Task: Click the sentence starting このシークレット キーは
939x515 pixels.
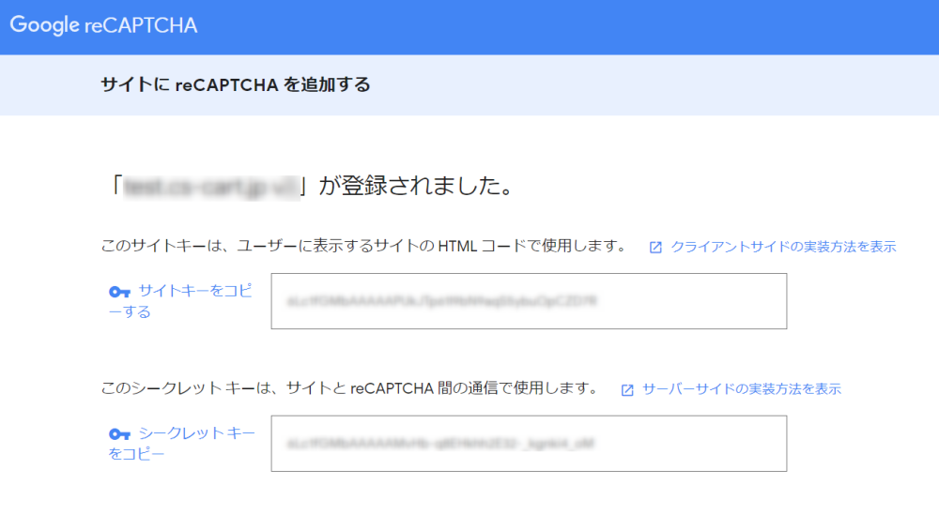Action: point(350,388)
